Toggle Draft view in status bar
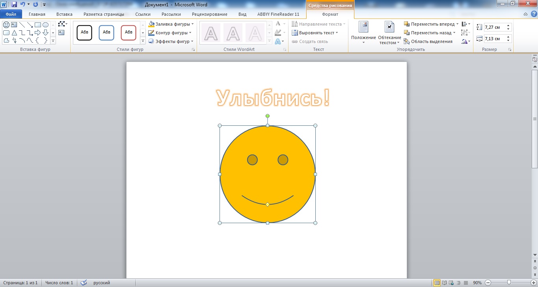 [466, 283]
